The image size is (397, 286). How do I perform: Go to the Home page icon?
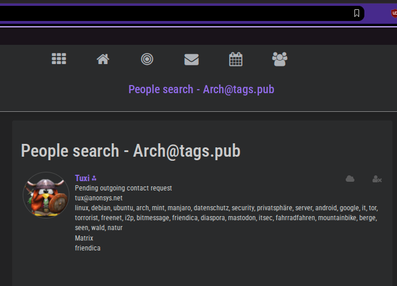pos(103,59)
